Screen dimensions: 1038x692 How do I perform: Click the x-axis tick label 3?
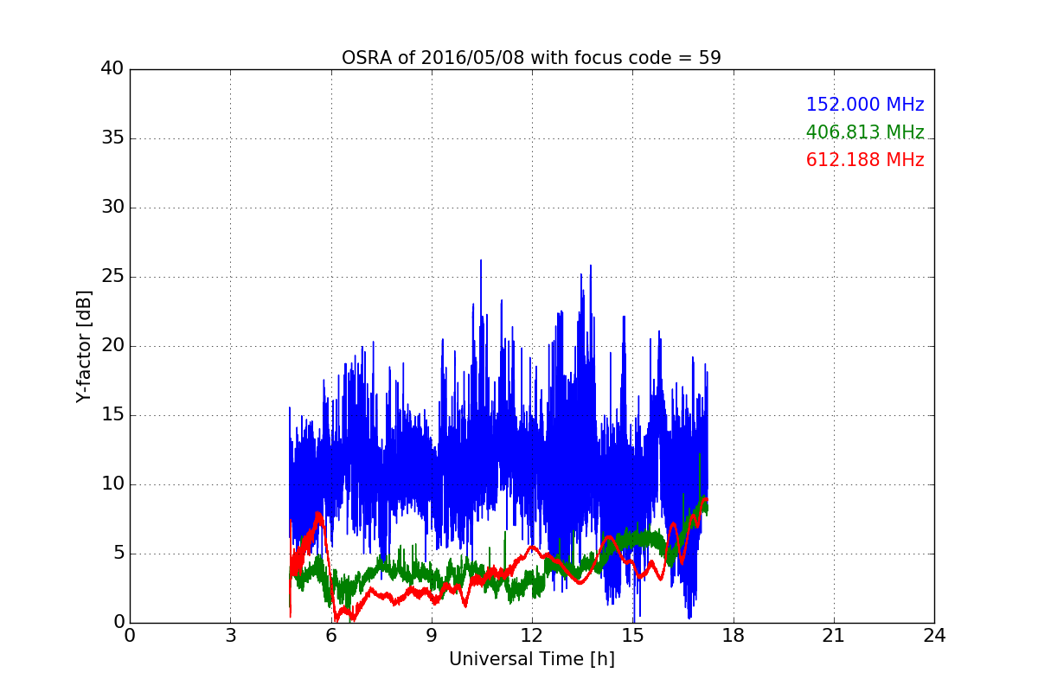click(x=230, y=636)
